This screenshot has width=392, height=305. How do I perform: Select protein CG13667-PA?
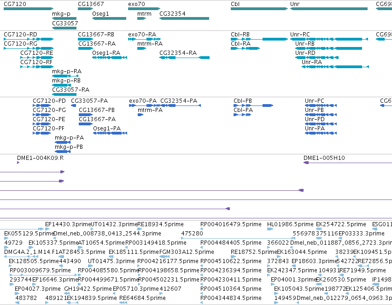point(86,124)
